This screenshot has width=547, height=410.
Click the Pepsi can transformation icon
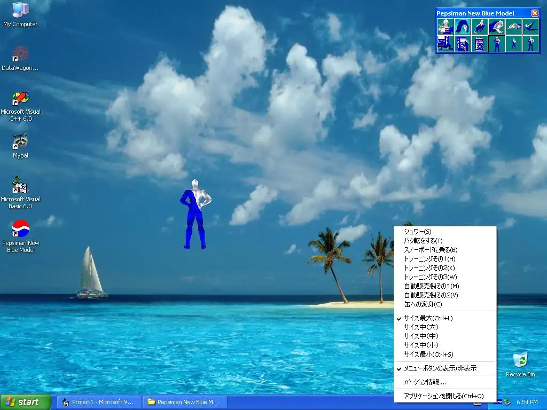pos(480,44)
